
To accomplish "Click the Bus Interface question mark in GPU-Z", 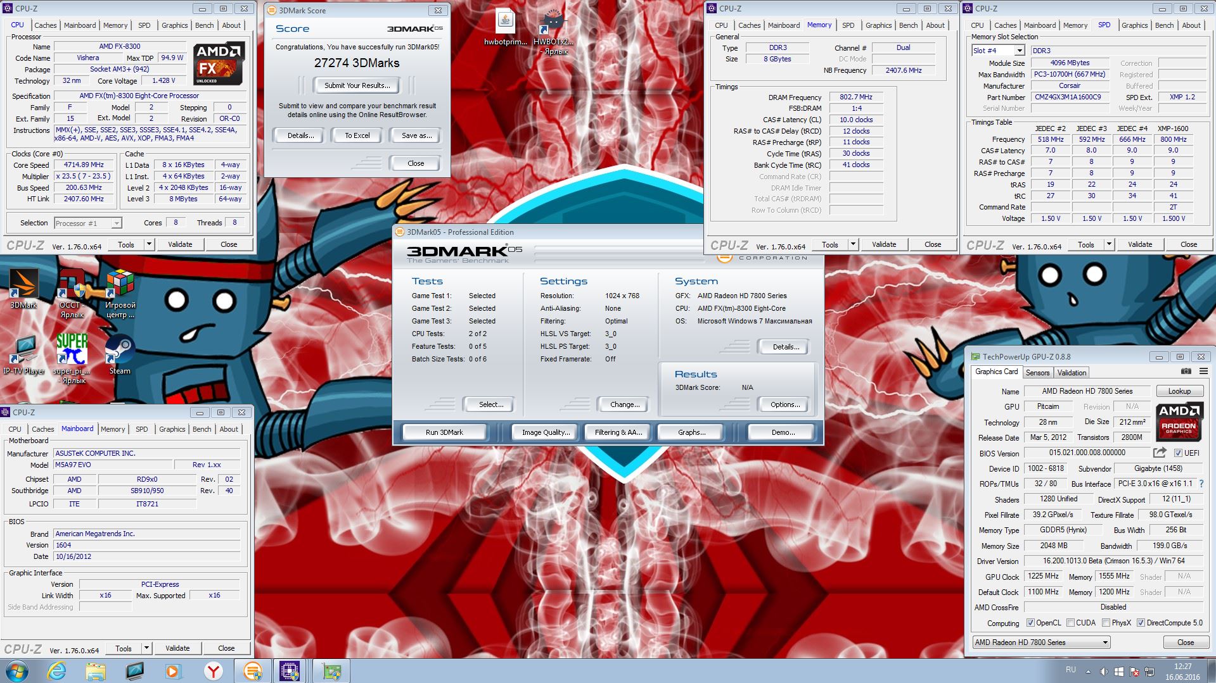I will (x=1201, y=484).
